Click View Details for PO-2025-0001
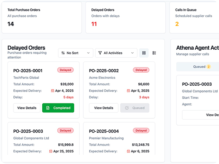Image resolution: width=219 pixels, height=164 pixels. (27, 108)
